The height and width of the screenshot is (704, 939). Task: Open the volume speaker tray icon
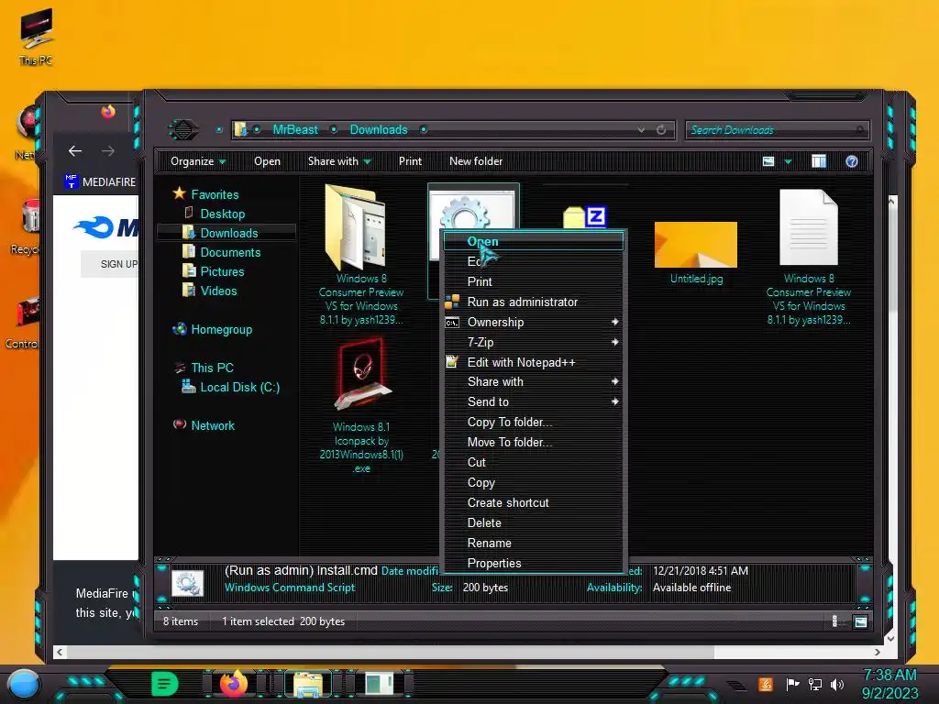click(837, 684)
